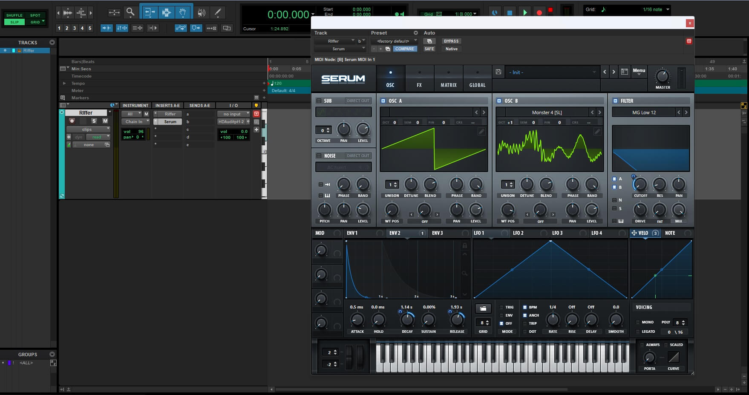Toggle Tab to Transients button
The height and width of the screenshot is (395, 749).
pyautogui.click(x=107, y=28)
